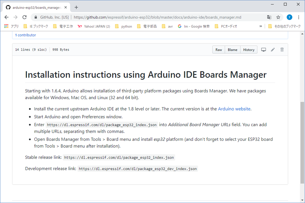Show the file History

249,50
